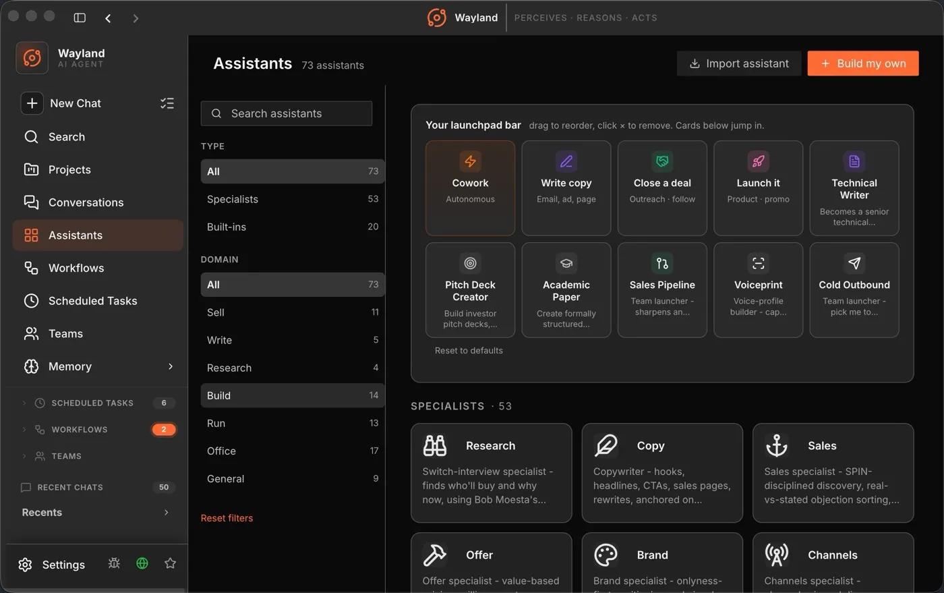The height and width of the screenshot is (593, 944).
Task: Open the Academic Paper launchpad card
Action: [x=566, y=290]
